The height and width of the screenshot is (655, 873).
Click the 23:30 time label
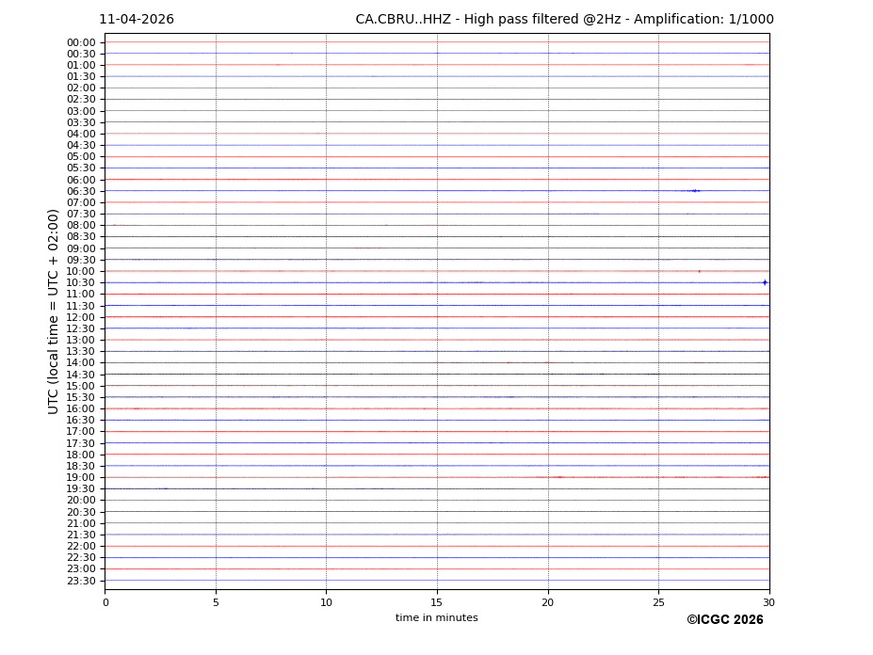pos(81,581)
